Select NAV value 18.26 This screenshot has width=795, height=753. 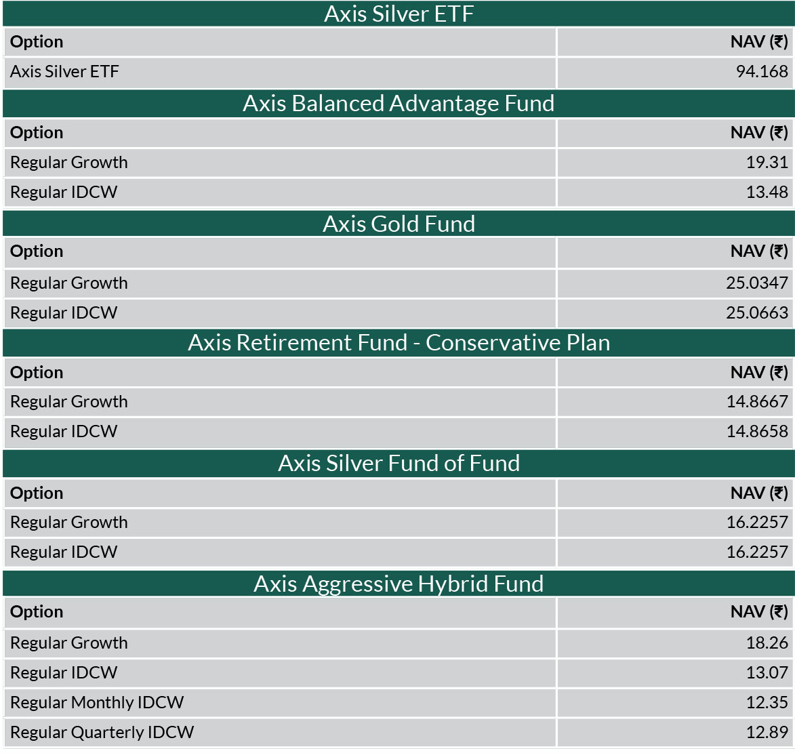coord(767,643)
